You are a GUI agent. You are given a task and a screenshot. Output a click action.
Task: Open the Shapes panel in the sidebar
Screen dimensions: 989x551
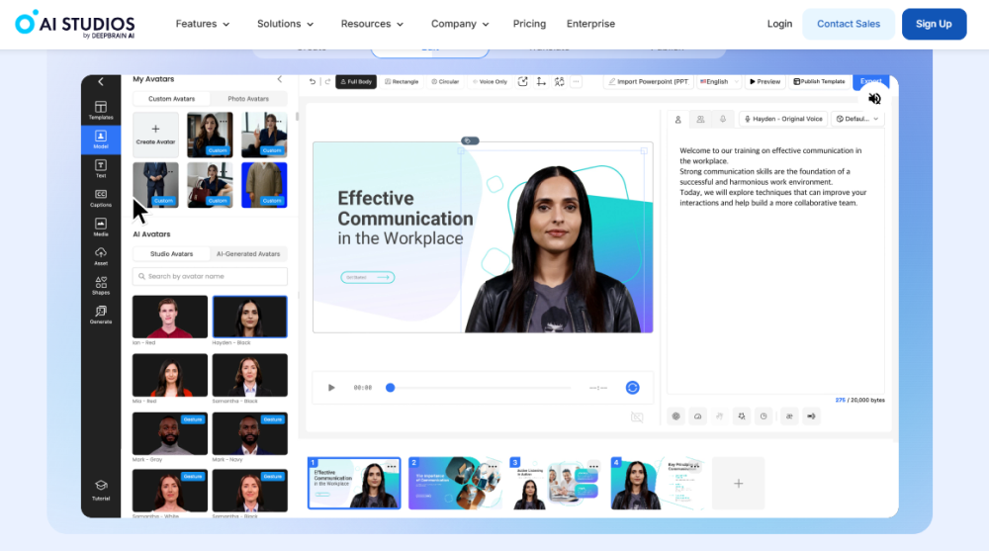tap(100, 285)
